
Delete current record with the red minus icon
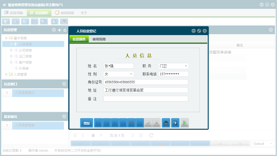(131, 123)
